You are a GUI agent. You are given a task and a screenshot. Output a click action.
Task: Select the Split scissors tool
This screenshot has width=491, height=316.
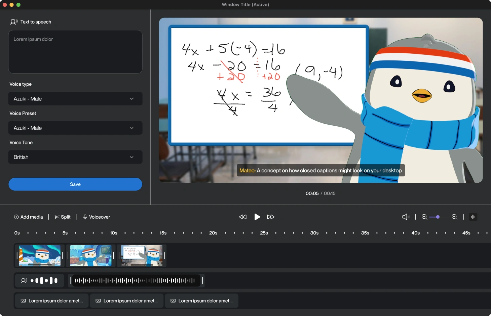pyautogui.click(x=63, y=217)
